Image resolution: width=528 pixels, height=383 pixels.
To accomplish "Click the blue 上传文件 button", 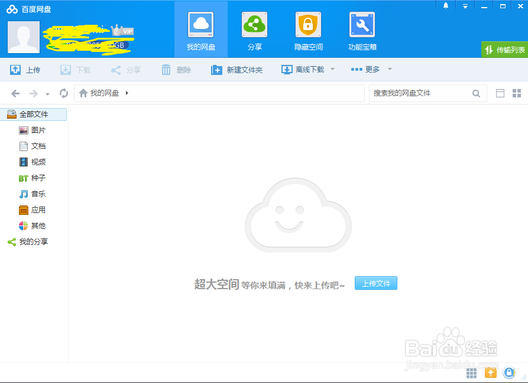I will coord(376,283).
